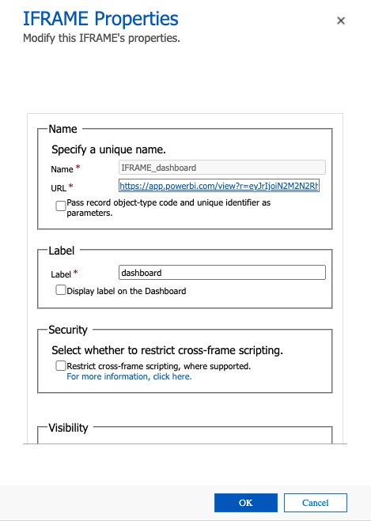Close the IFRAME Properties dialog
Viewport: 371px width, 521px height.
point(341,21)
